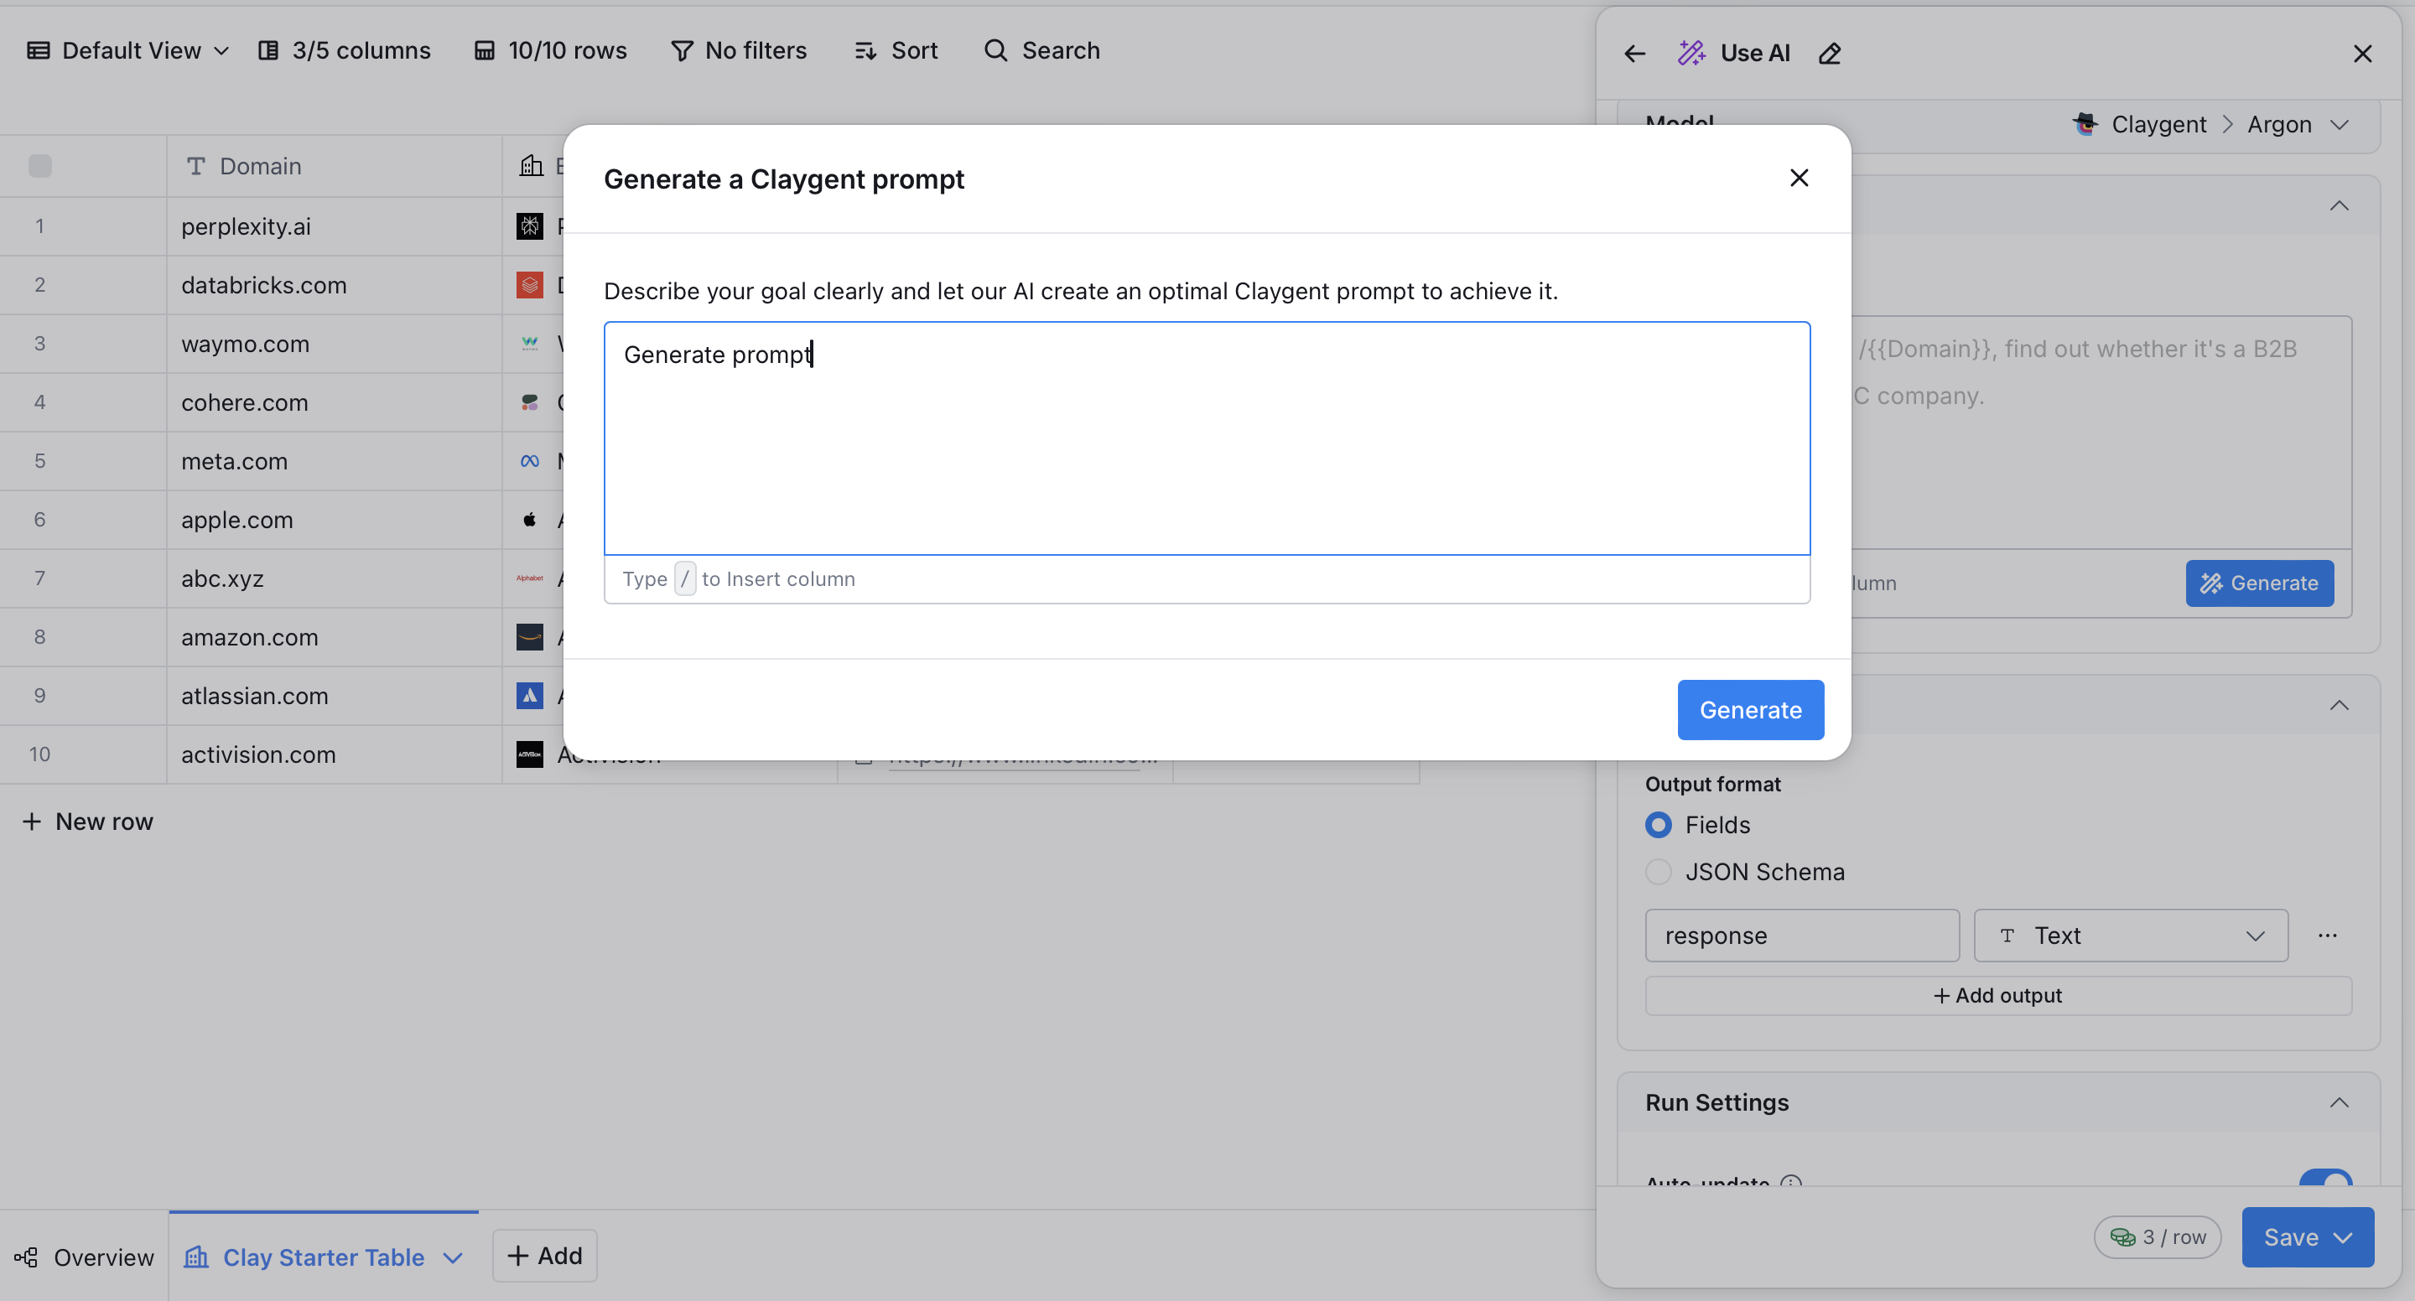Click the Meta logo icon
The height and width of the screenshot is (1301, 2415).
[x=530, y=461]
